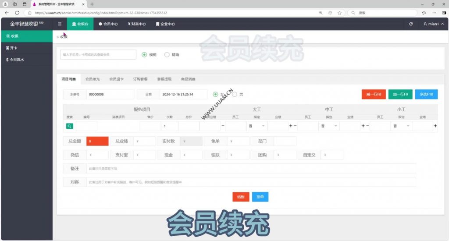This screenshot has height=241, width=449.
Task: Click the plus icon at far right of 小工
Action: coord(435,126)
